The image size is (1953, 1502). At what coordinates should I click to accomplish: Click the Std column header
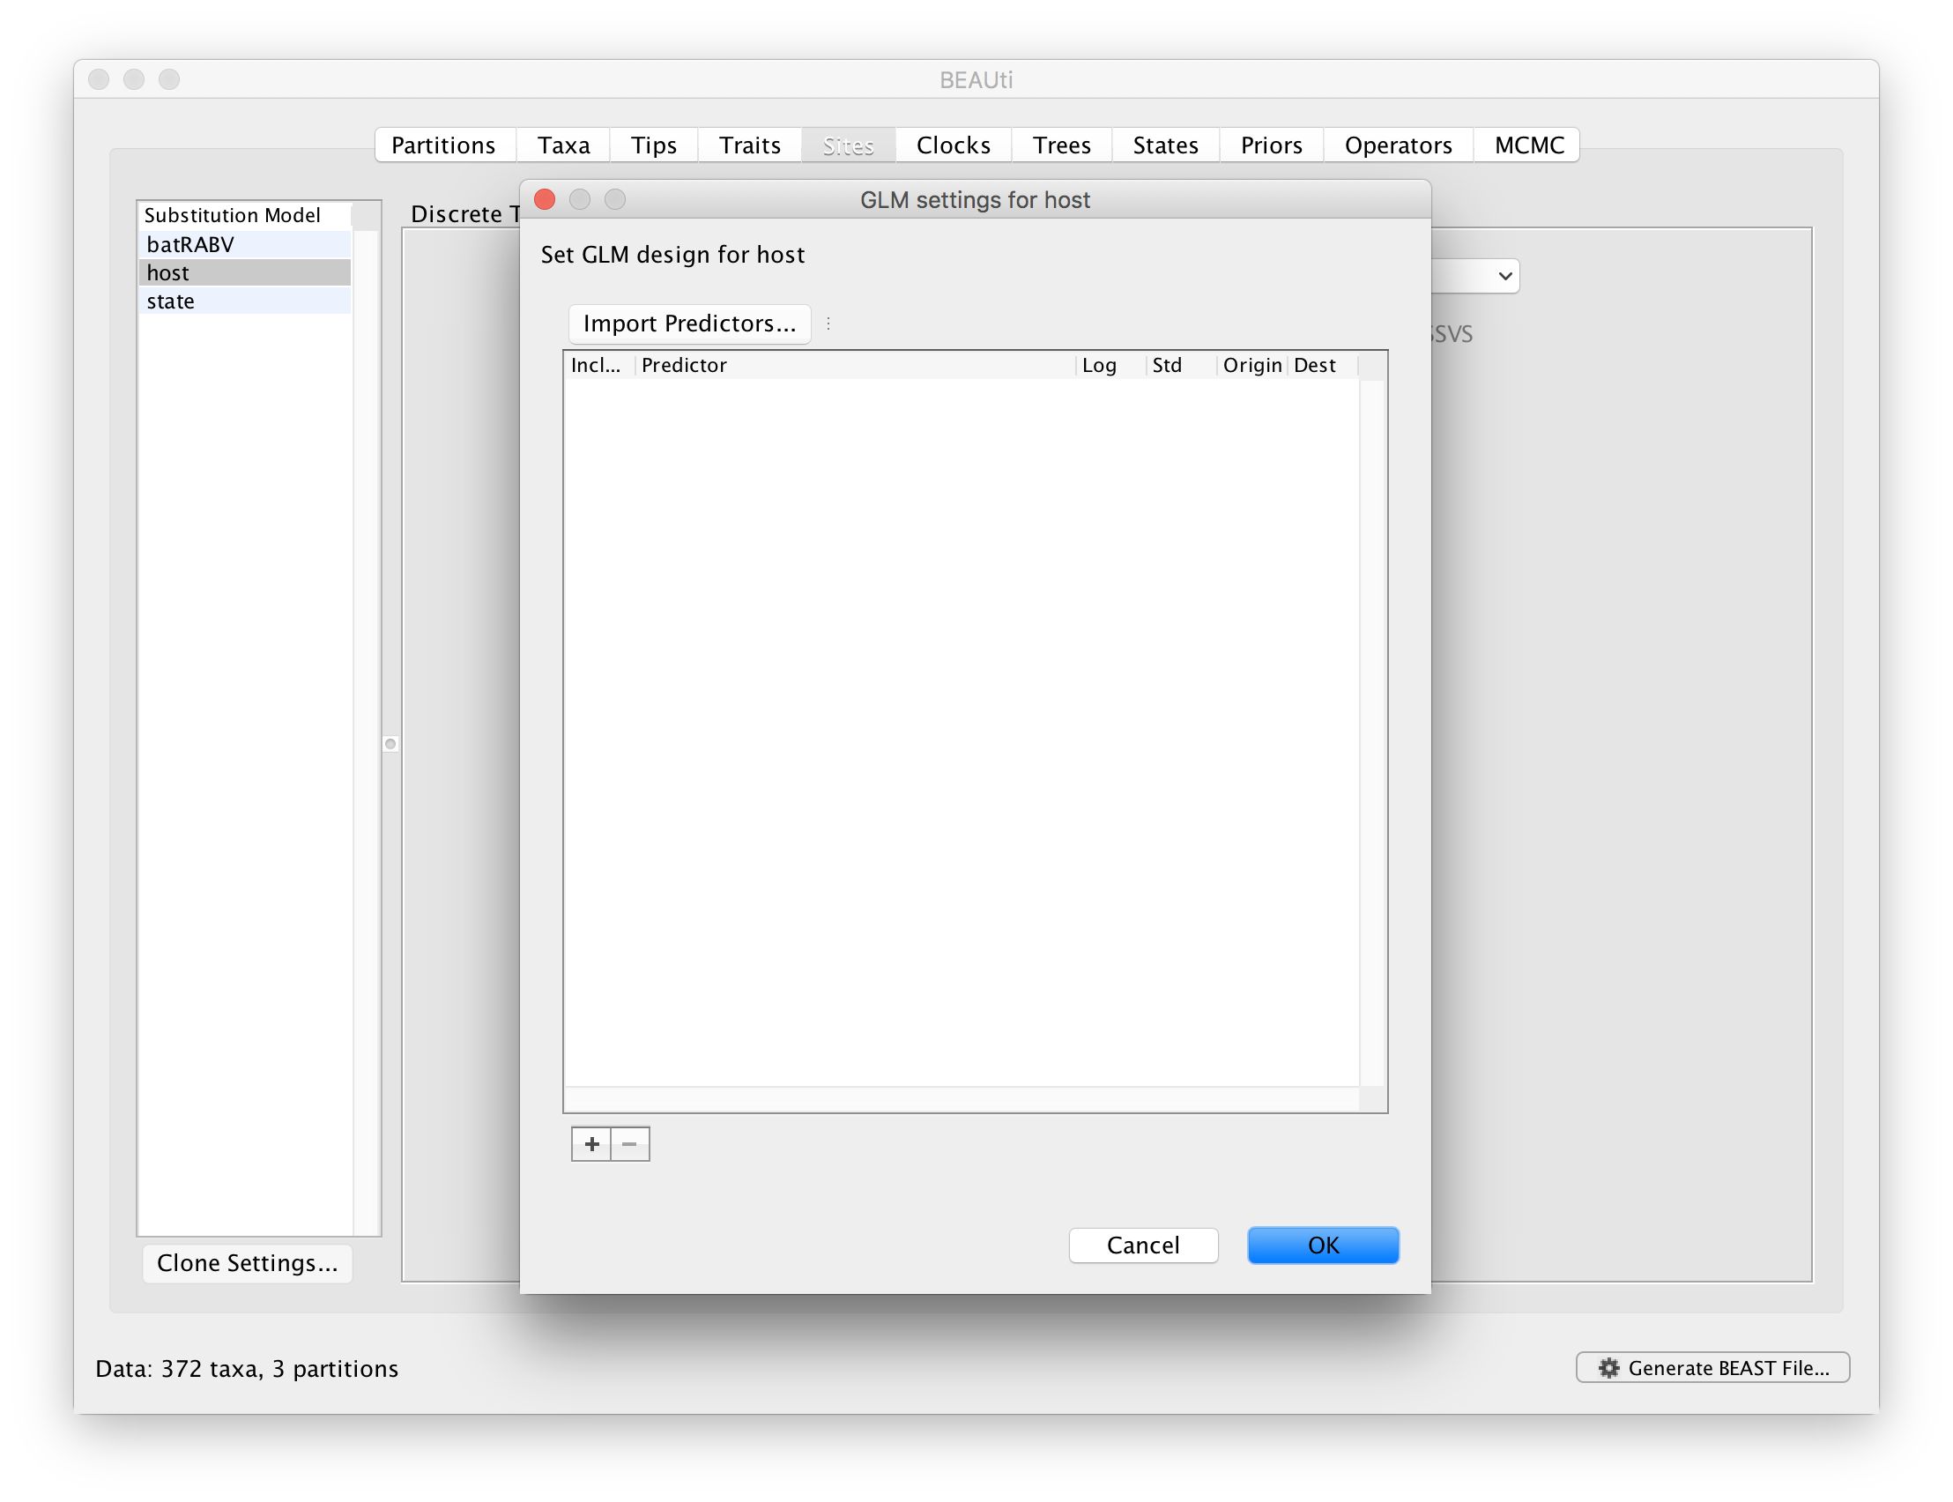1181,365
